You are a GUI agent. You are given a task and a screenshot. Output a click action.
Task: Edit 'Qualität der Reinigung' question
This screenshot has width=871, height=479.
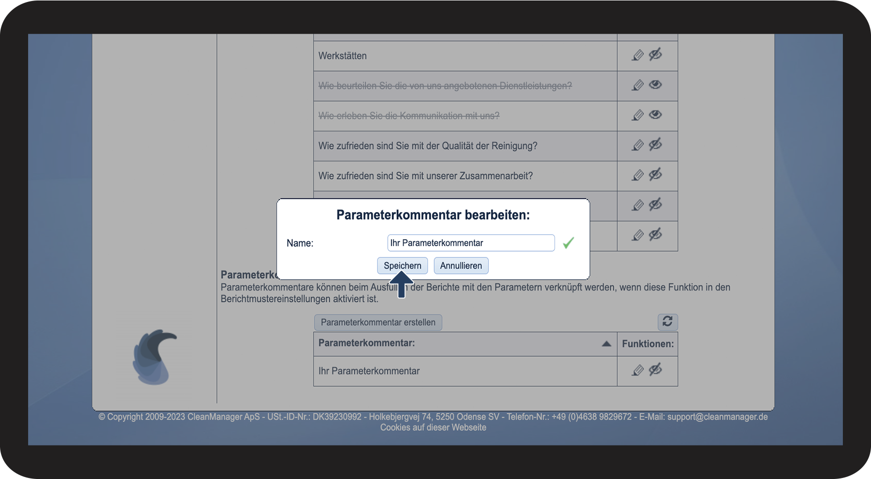pos(638,146)
